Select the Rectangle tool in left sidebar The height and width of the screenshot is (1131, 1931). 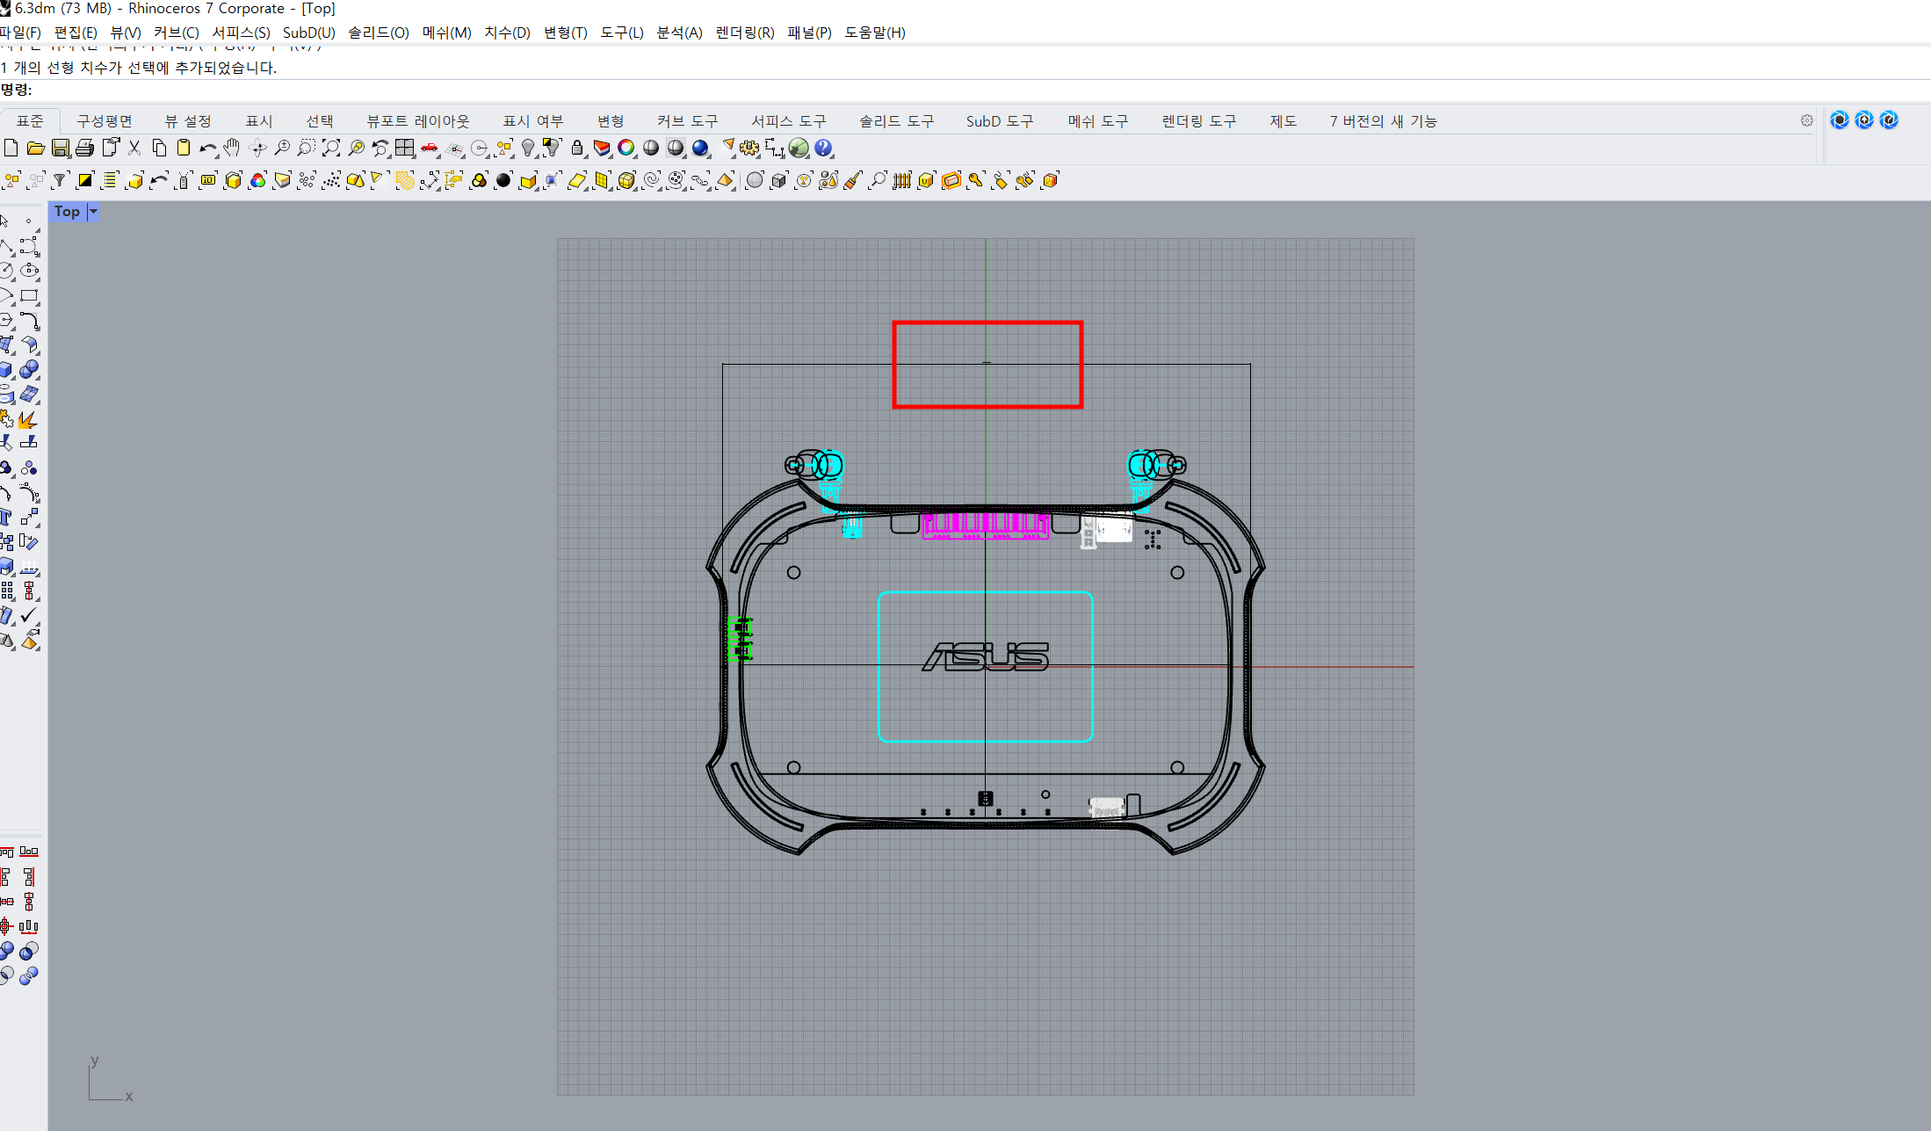point(29,295)
